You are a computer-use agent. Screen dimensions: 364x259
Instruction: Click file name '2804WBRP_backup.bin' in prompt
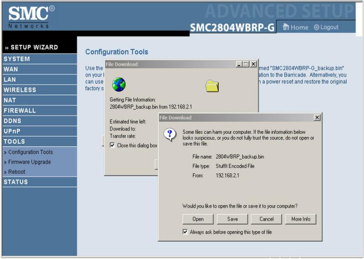click(x=240, y=157)
